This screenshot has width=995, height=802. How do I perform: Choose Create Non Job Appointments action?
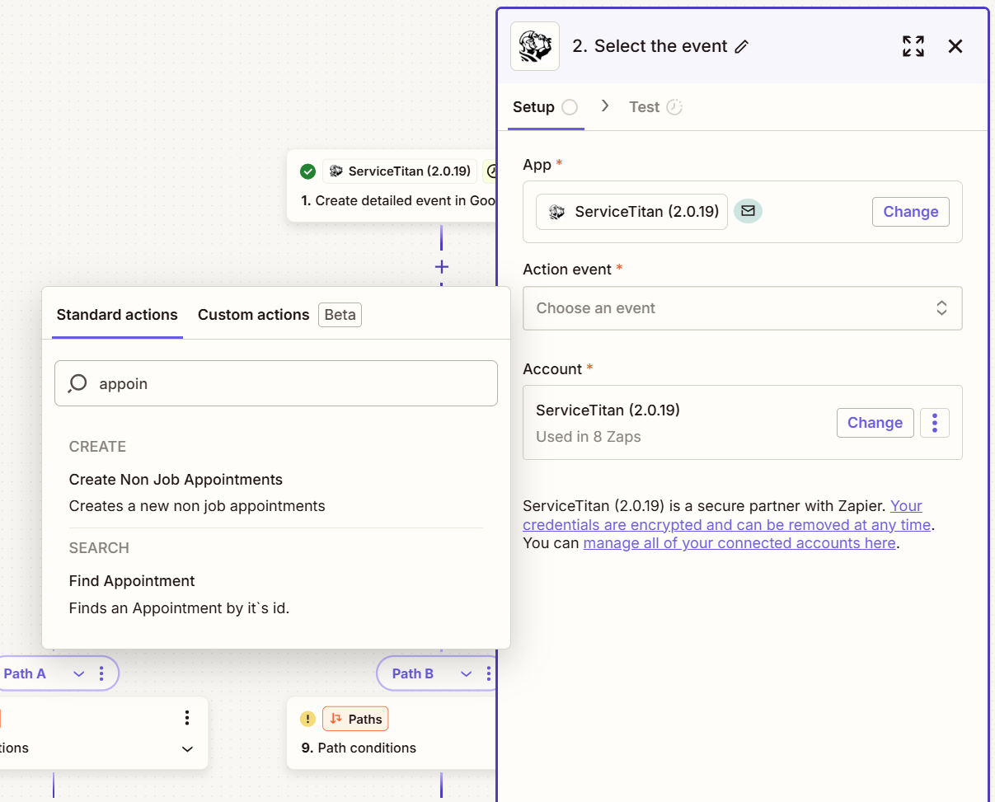coord(276,492)
